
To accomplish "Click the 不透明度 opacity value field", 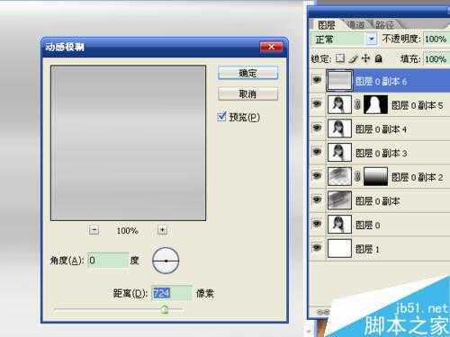I will pyautogui.click(x=436, y=39).
